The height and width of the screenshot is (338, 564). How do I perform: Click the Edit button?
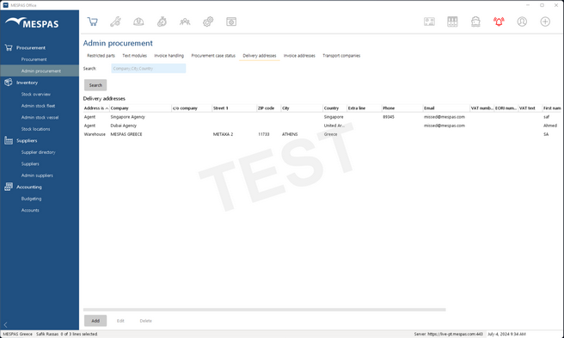[120, 321]
